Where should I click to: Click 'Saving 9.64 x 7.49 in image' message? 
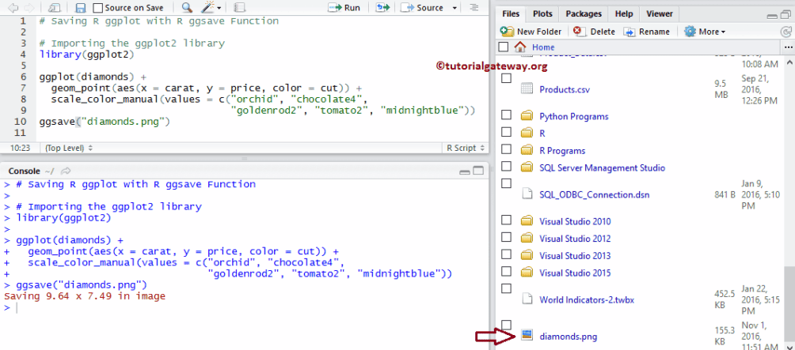point(84,296)
